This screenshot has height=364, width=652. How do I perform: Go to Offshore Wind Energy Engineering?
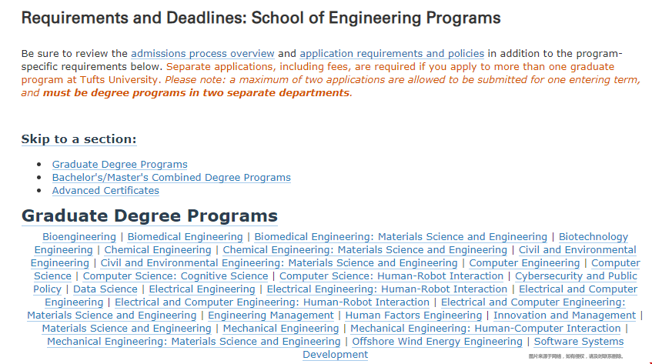pos(437,342)
